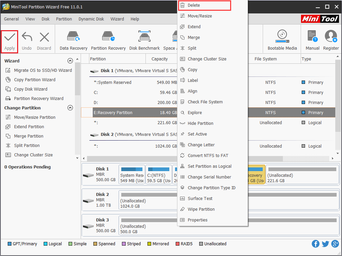Open Properties from context menu
Image resolution: width=342 pixels, height=256 pixels.
click(x=212, y=220)
